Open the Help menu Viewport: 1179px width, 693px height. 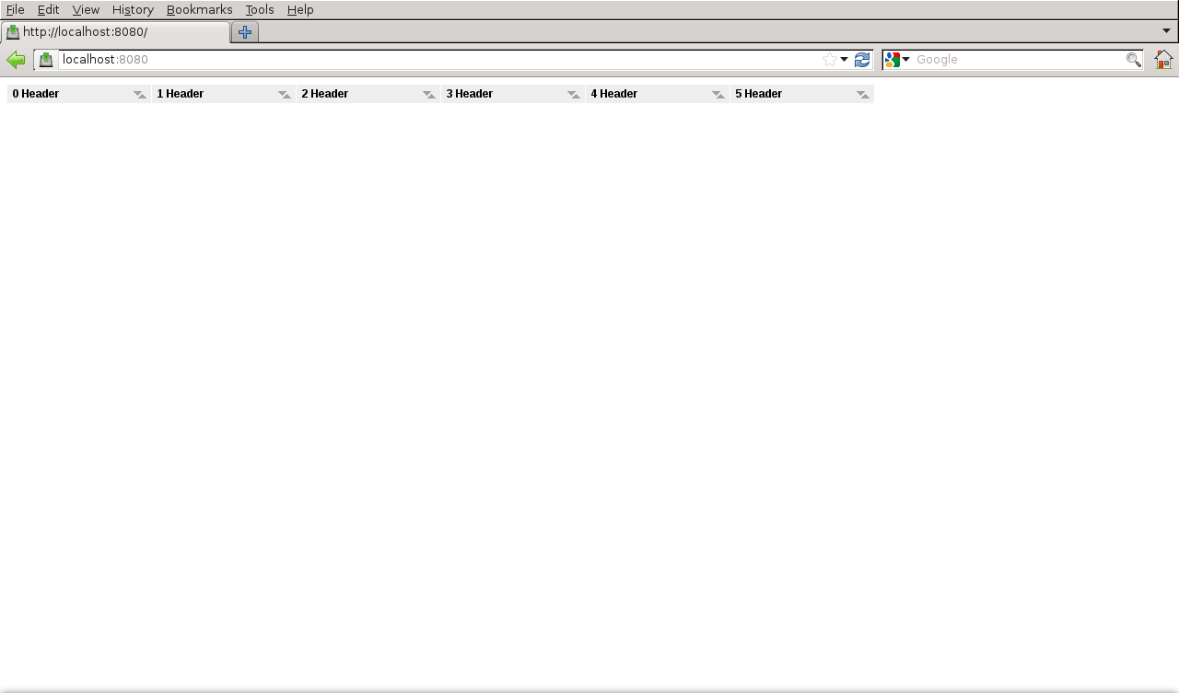tap(300, 9)
